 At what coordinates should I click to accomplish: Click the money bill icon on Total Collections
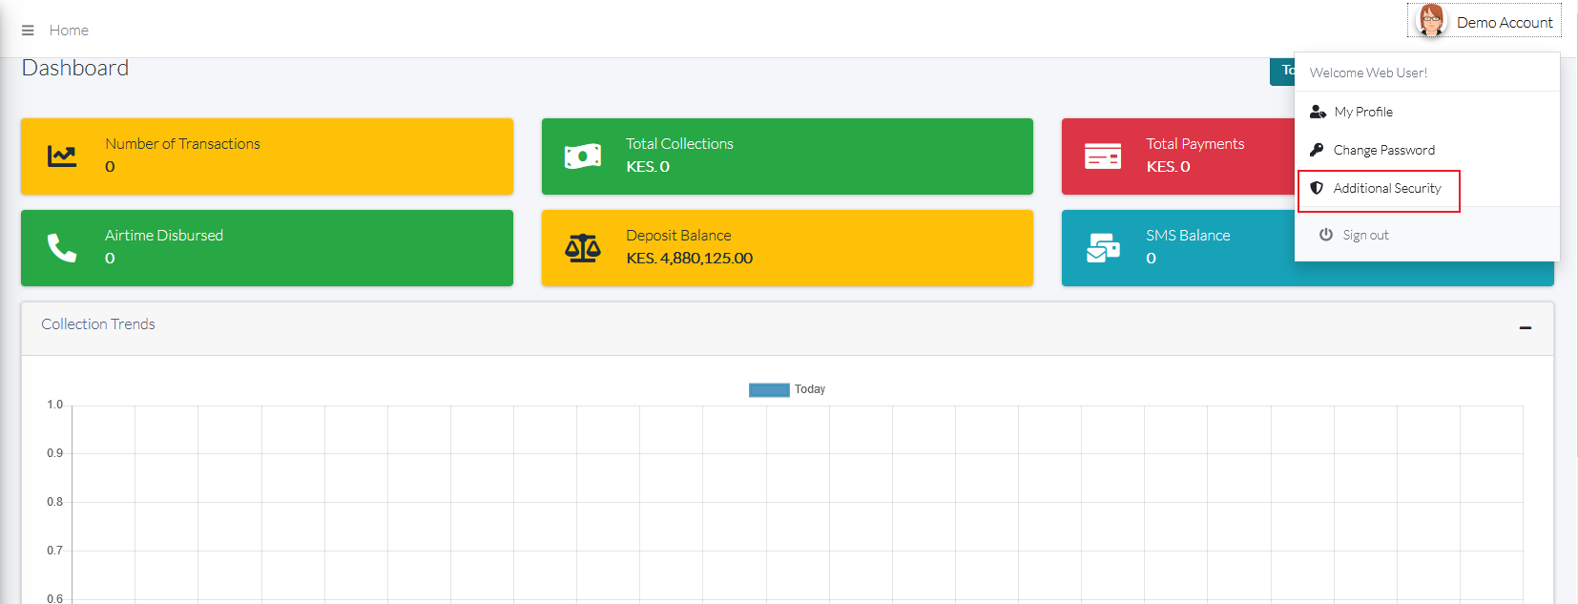[x=583, y=156]
